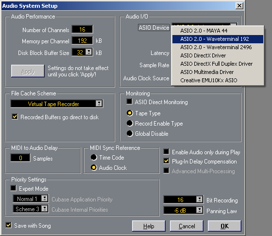Select Global Disable monitoring radio

coord(130,133)
